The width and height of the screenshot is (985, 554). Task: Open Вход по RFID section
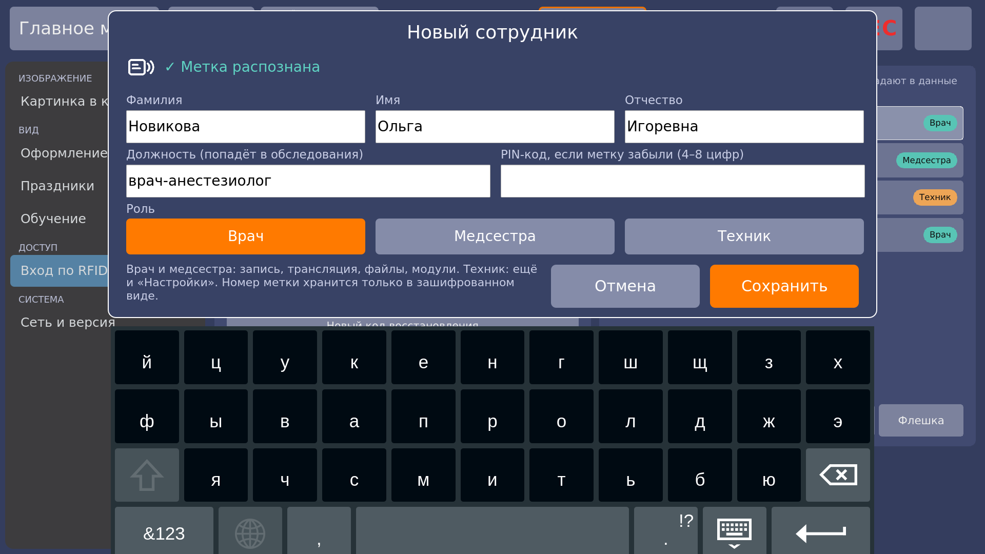[x=59, y=270]
